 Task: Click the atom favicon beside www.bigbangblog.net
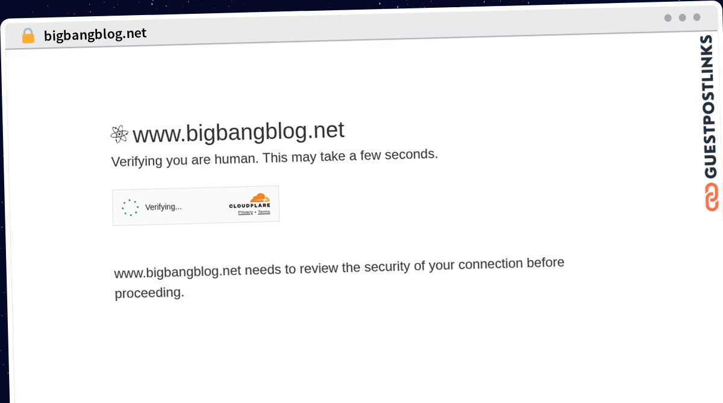pos(119,134)
